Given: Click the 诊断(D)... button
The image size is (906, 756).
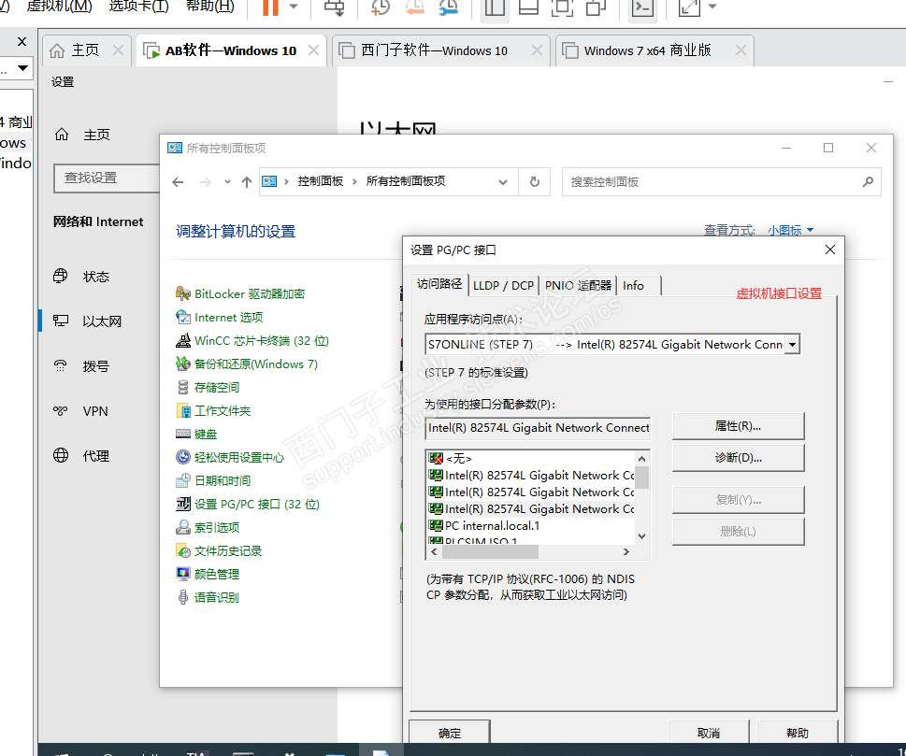Looking at the screenshot, I should click(738, 458).
